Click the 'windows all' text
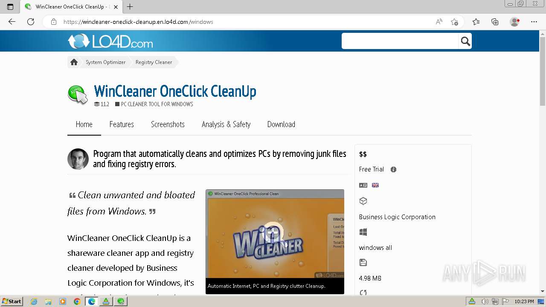 (375, 248)
